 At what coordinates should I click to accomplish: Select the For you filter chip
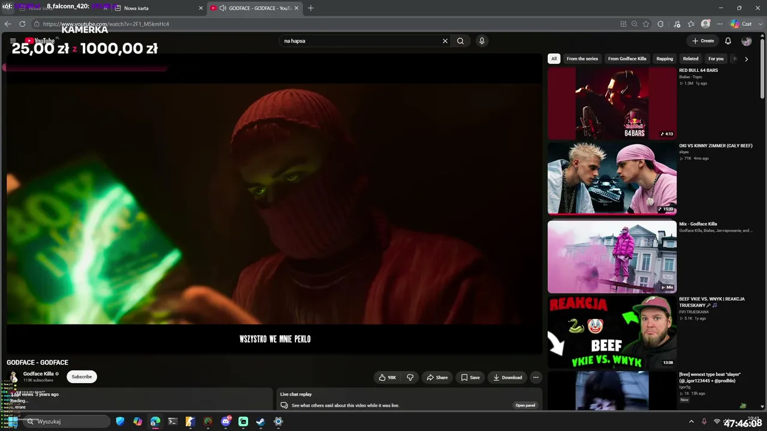click(x=715, y=59)
